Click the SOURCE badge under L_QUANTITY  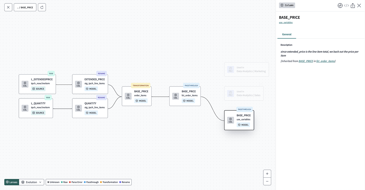(x=38, y=113)
